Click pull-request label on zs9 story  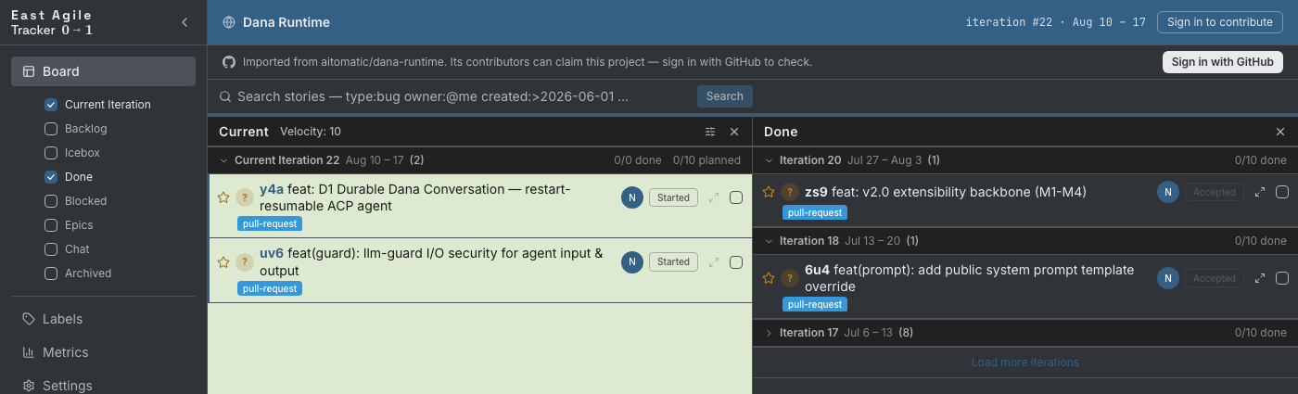[815, 212]
